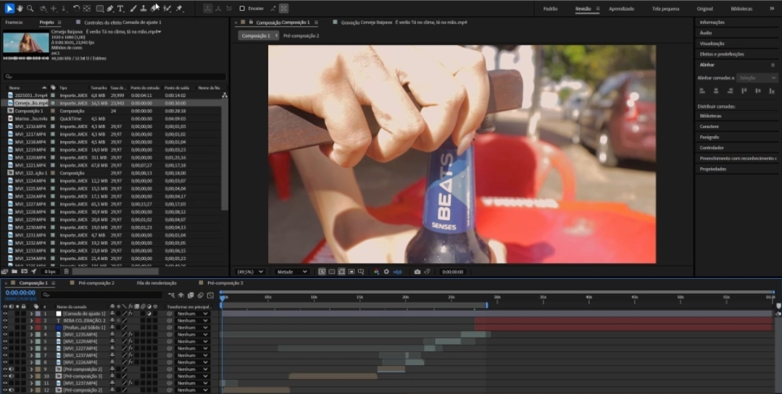
Task: Select the Zoom magnifier tool
Action: tap(30, 9)
